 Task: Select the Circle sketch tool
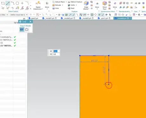[x=17, y=3]
